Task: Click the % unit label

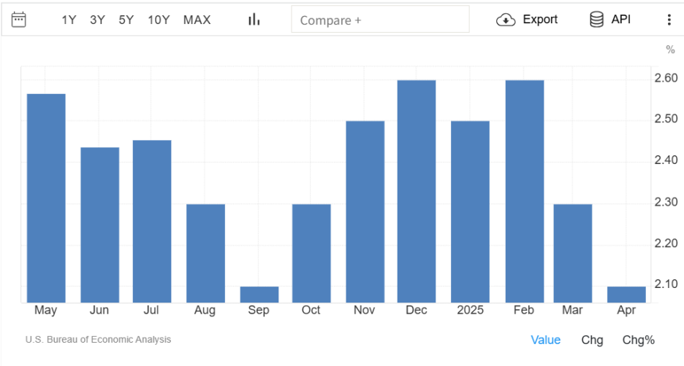Action: [x=670, y=50]
